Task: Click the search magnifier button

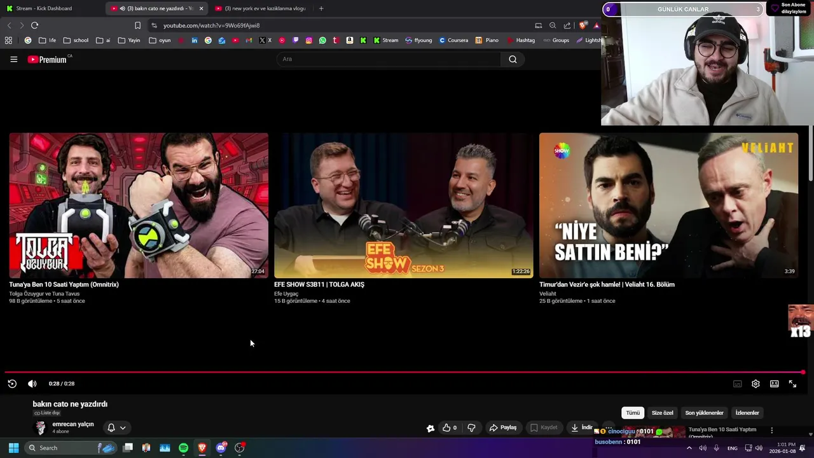Action: pyautogui.click(x=513, y=59)
